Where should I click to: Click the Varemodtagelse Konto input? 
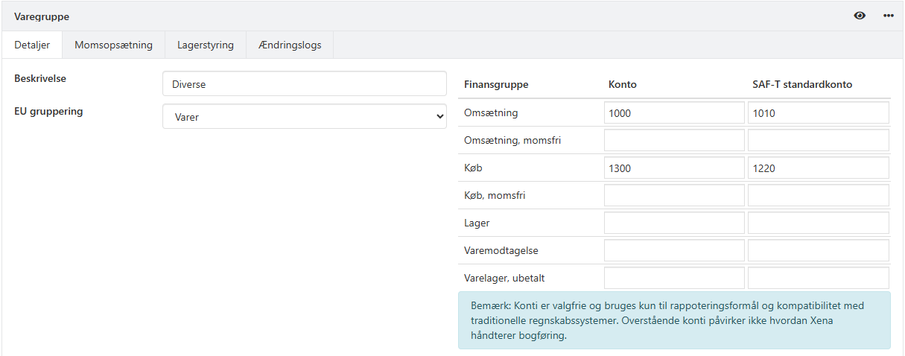tap(674, 251)
